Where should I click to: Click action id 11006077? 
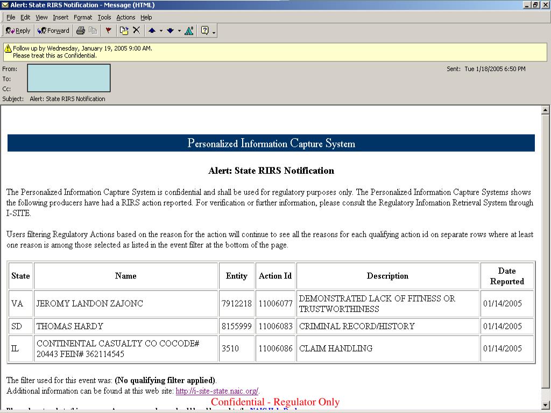[275, 303]
